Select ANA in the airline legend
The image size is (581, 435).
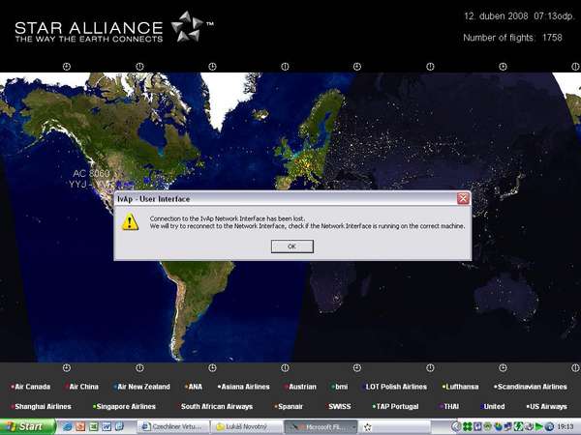[194, 387]
